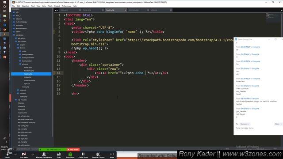Expand the plugins folder

coord(21,45)
